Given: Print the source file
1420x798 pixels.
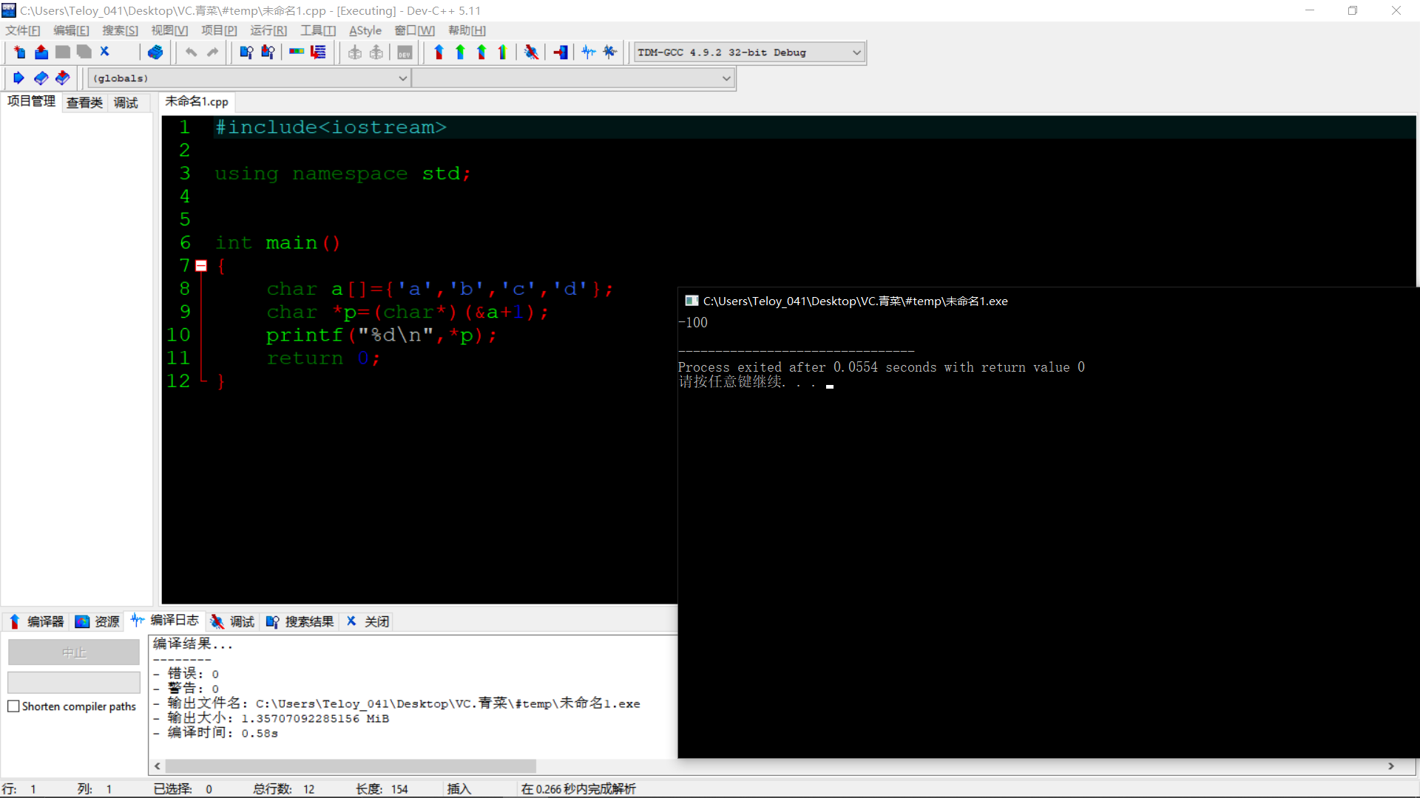Looking at the screenshot, I should click(x=155, y=52).
